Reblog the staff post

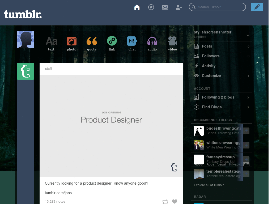pyautogui.click(x=165, y=201)
